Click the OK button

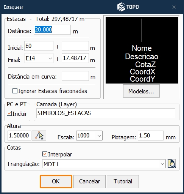point(56,181)
